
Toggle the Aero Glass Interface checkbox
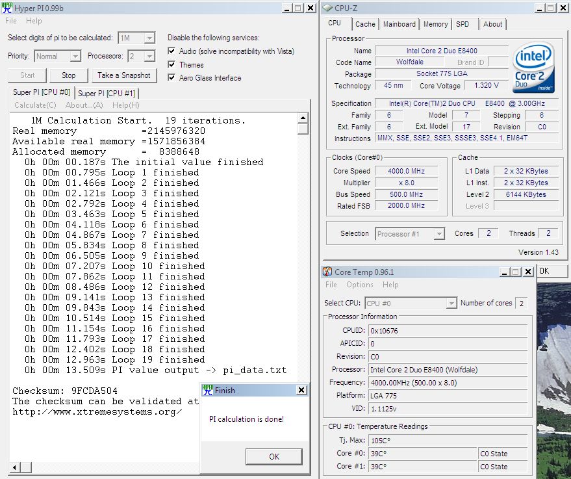171,77
